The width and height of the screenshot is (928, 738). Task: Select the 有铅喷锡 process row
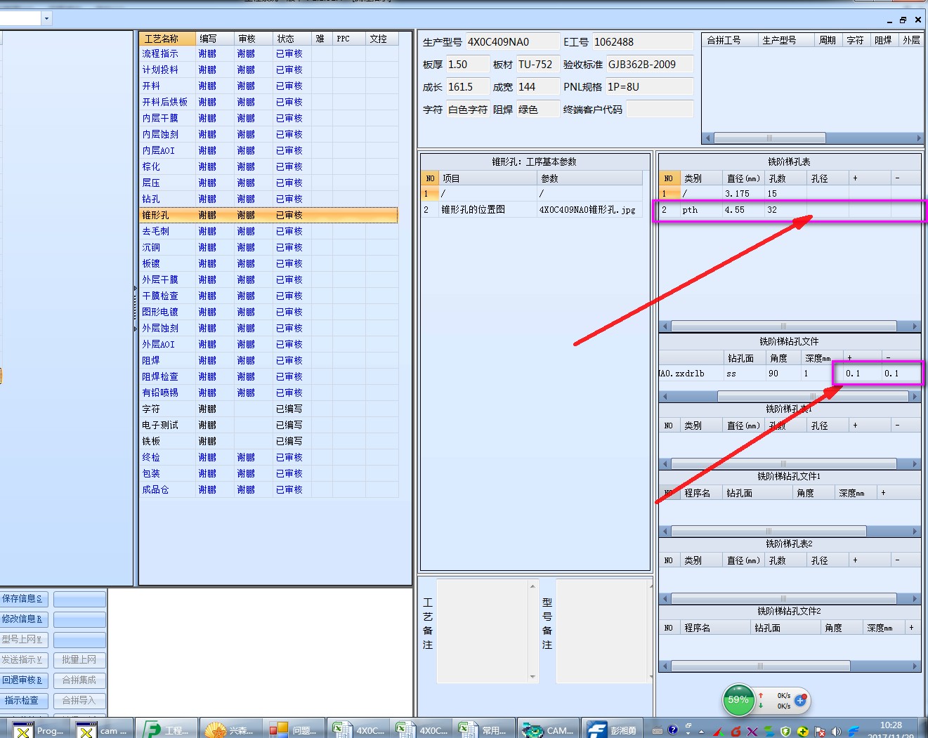point(268,393)
